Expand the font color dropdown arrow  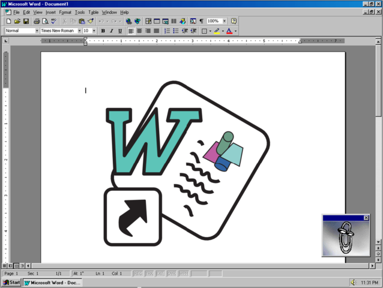click(235, 31)
